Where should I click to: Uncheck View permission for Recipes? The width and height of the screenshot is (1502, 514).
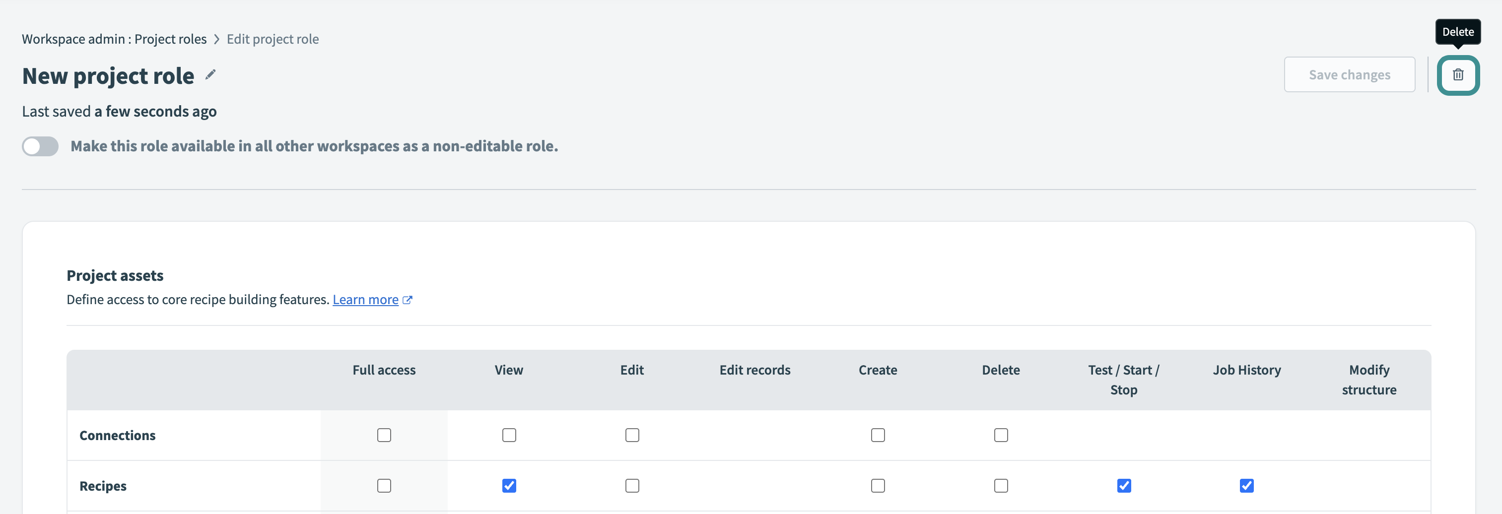[x=508, y=485]
